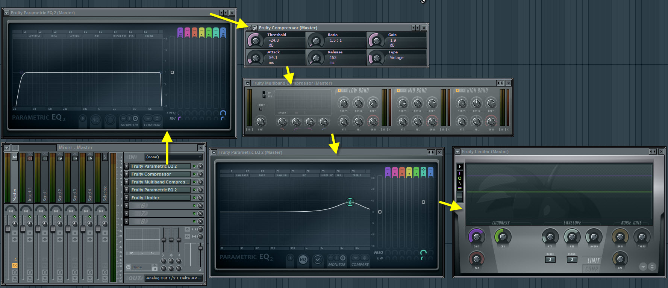Click the Send 2 track volume fader
This screenshot has height=288, width=668.
(52, 229)
